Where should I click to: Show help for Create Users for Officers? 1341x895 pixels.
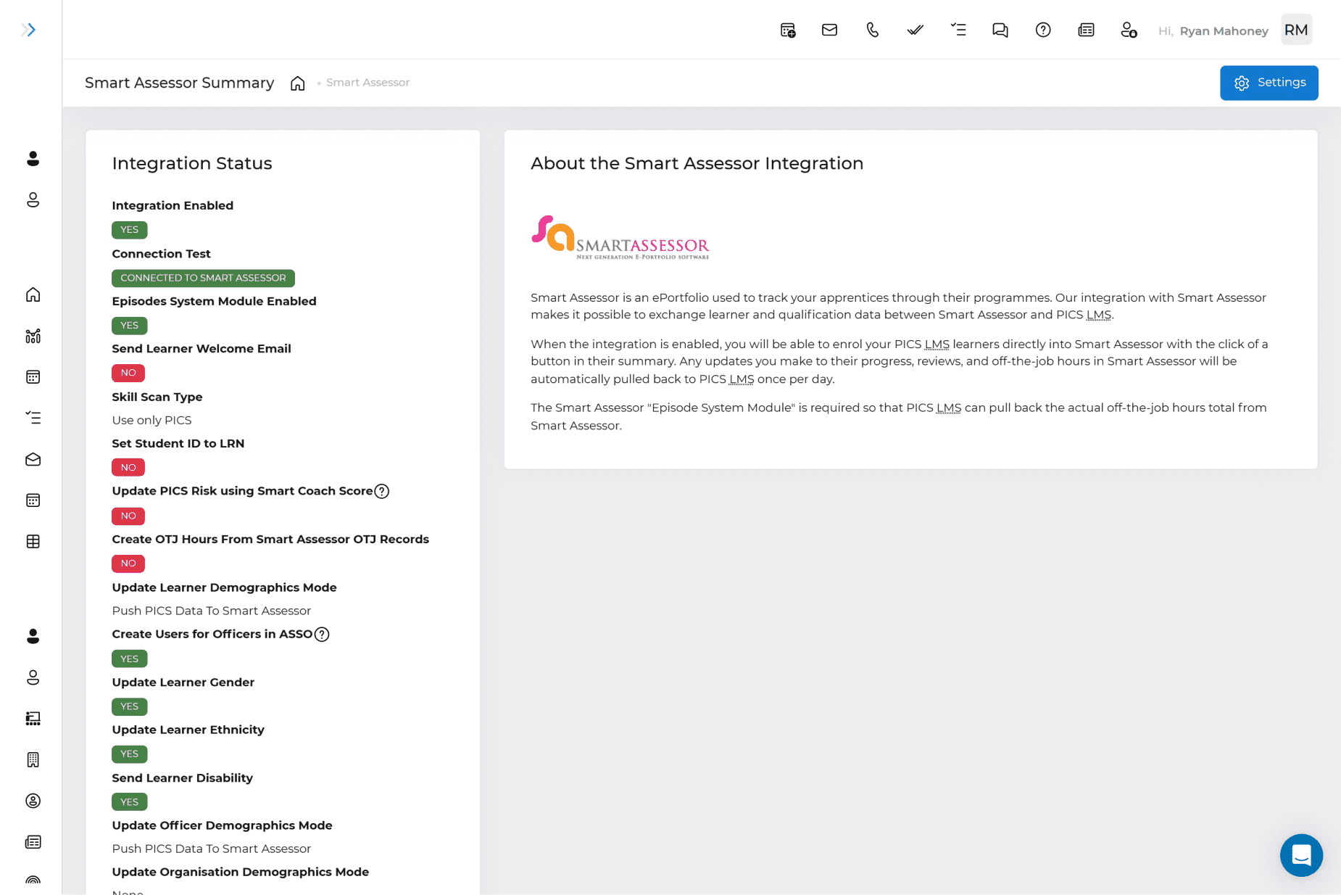pos(322,635)
